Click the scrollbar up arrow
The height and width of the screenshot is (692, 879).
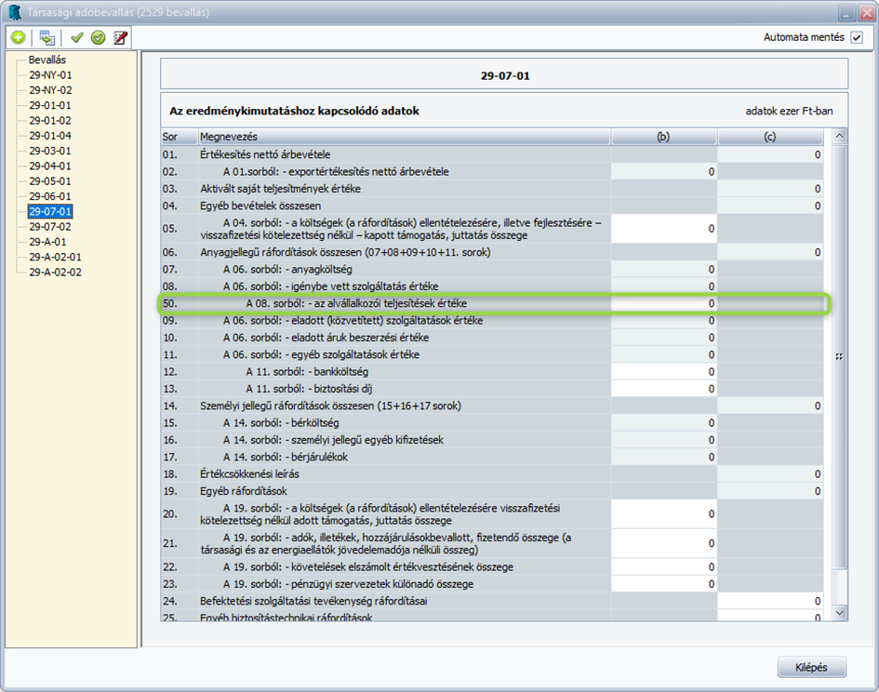click(x=839, y=137)
